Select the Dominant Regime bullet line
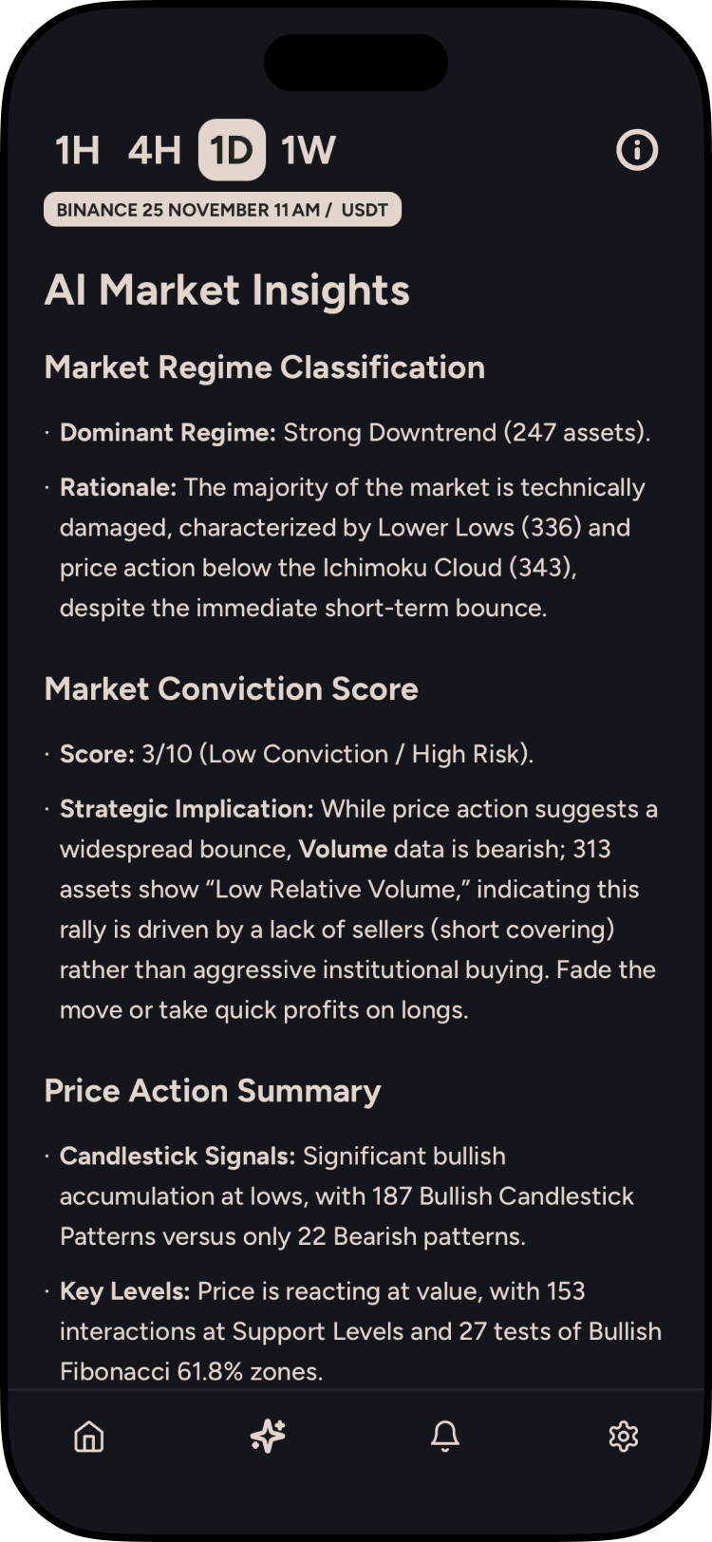Image resolution: width=712 pixels, height=1542 pixels. tap(354, 433)
